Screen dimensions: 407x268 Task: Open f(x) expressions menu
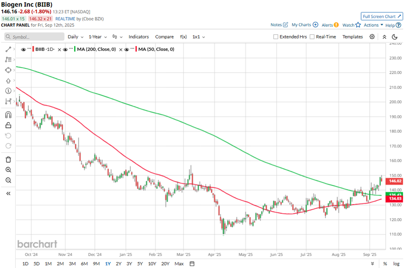[x=183, y=37]
